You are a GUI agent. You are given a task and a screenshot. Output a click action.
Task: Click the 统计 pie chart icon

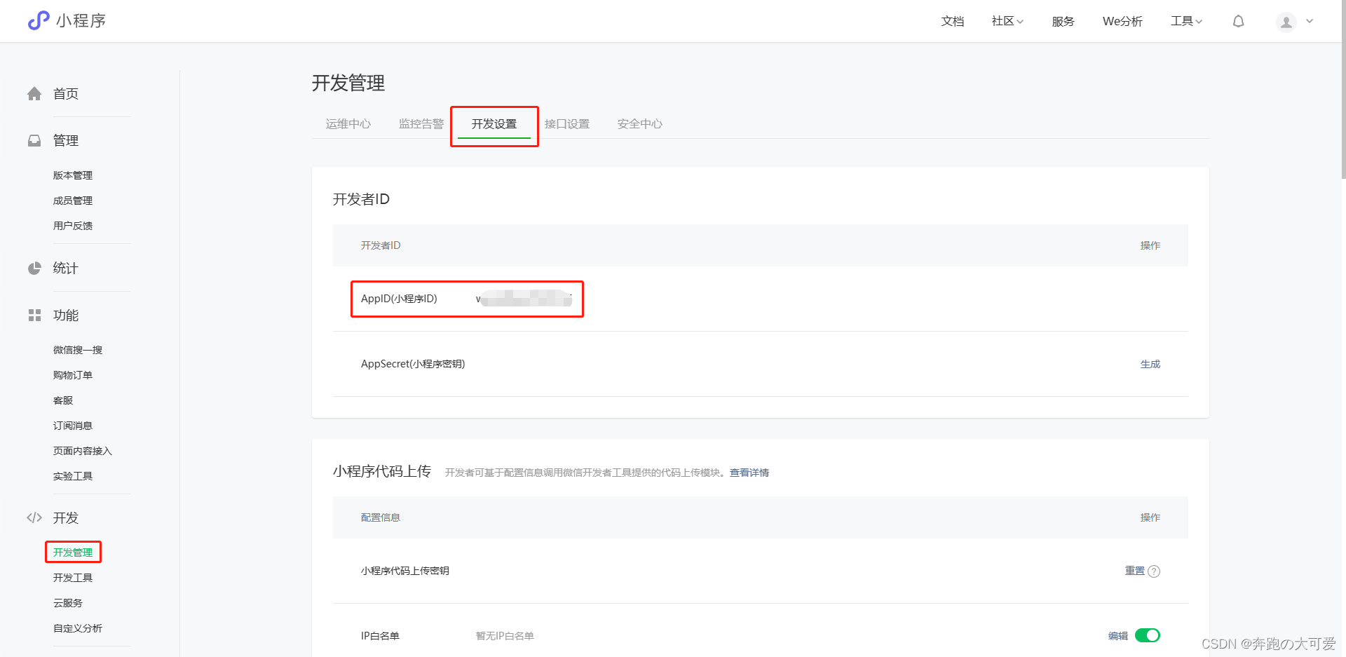tap(34, 268)
